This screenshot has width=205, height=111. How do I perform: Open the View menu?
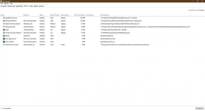point(11,4)
